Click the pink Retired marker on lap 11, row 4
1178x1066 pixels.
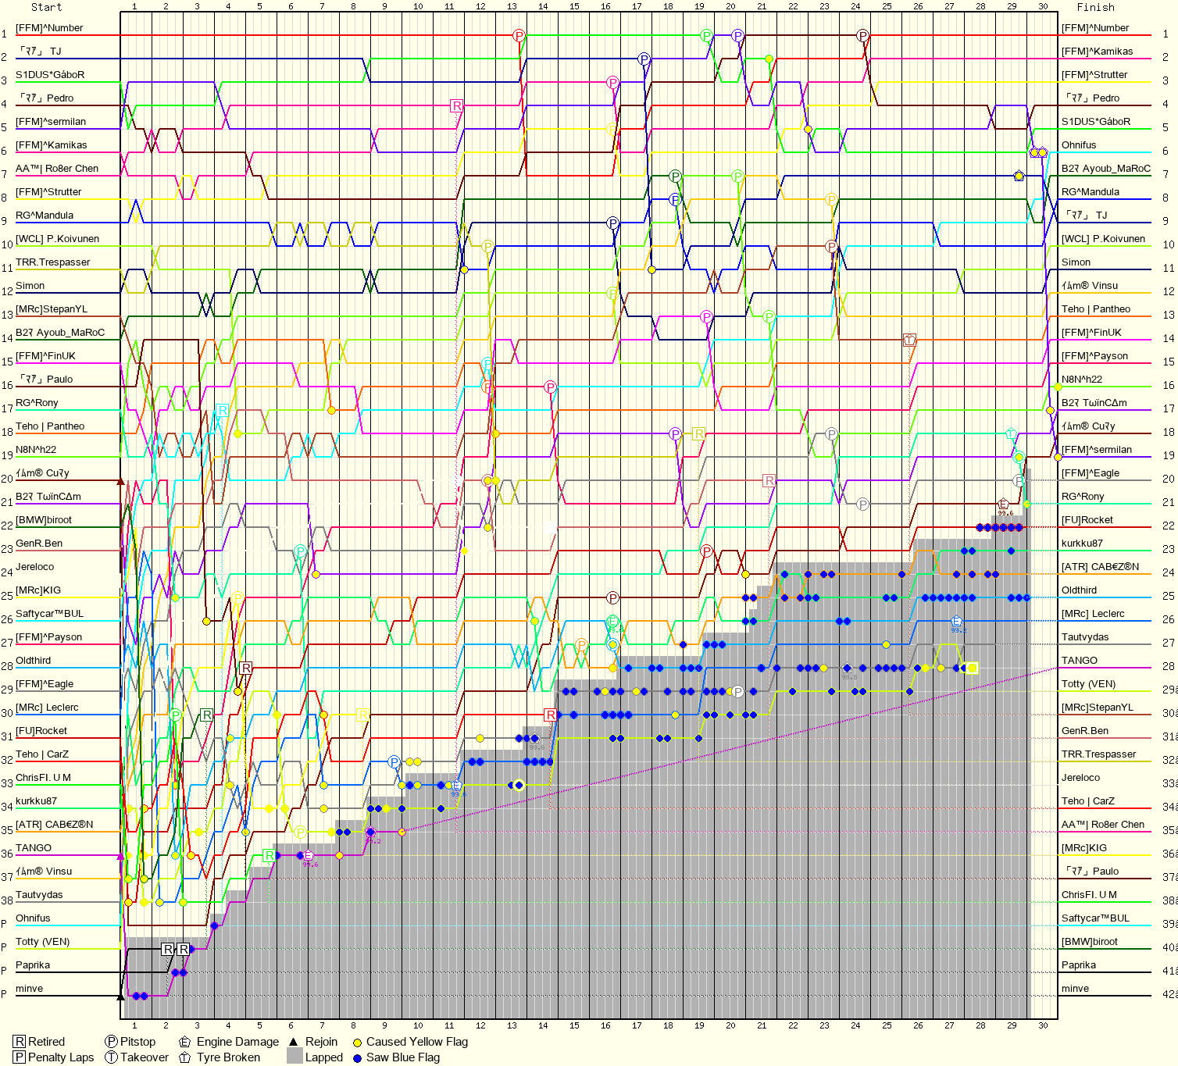point(456,105)
